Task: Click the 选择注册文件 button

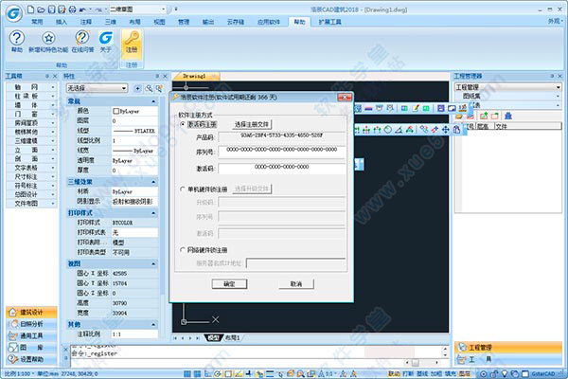Action: pos(252,123)
